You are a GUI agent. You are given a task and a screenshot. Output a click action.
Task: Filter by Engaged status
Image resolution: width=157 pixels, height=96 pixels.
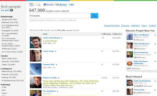coord(10,31)
